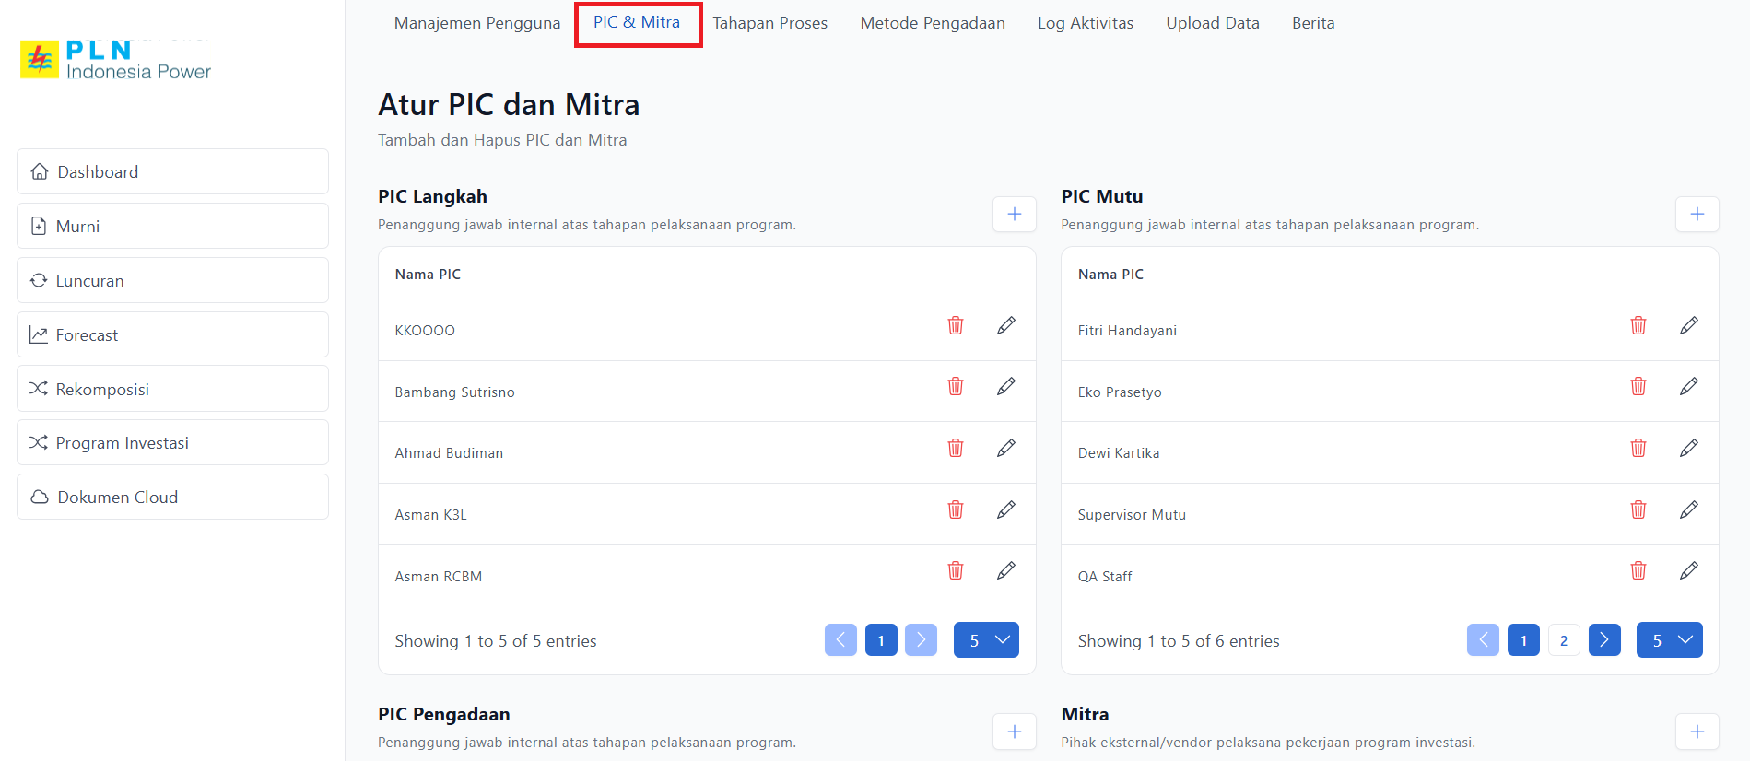This screenshot has height=761, width=1750.
Task: Switch to the Tahapan Proses tab
Action: tap(769, 23)
